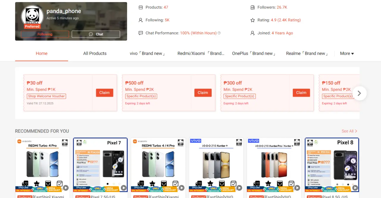Screen dimensions: 381x198
Task: Open the iQOO Z10 Turbo+ product image
Action: (216, 165)
